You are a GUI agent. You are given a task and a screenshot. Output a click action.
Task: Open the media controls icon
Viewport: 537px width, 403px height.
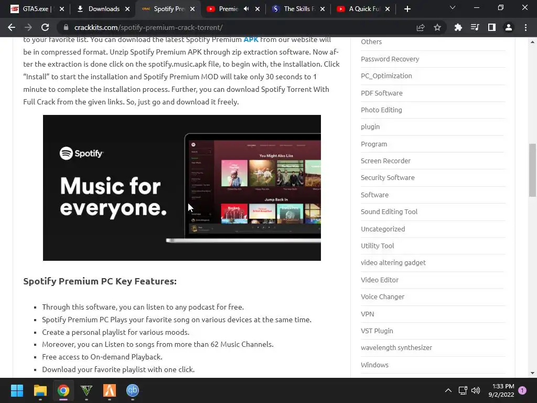click(475, 27)
